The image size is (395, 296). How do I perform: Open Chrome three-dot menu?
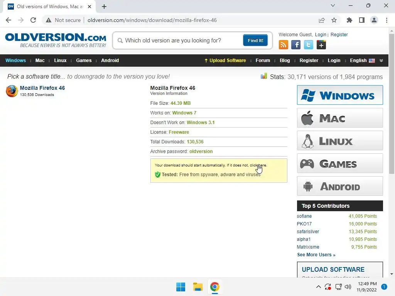[387, 20]
